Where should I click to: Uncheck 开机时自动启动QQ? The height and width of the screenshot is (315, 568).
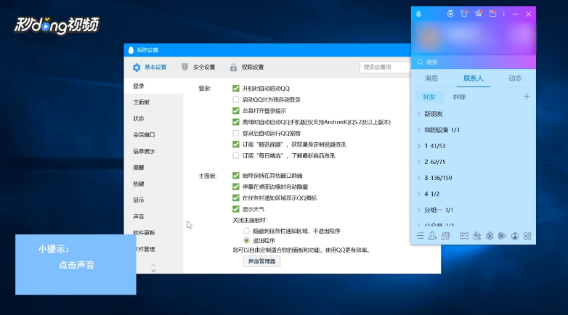coord(236,89)
